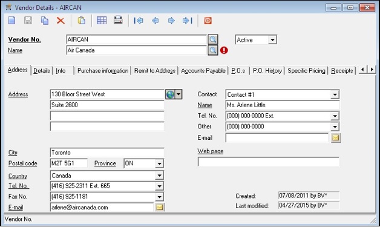This screenshot has width=380, height=227.
Task: Click the Save diskette icon
Action: 28,21
